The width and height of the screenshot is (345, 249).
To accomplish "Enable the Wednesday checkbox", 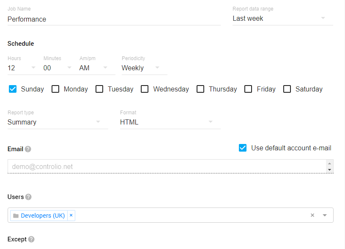I will click(144, 89).
